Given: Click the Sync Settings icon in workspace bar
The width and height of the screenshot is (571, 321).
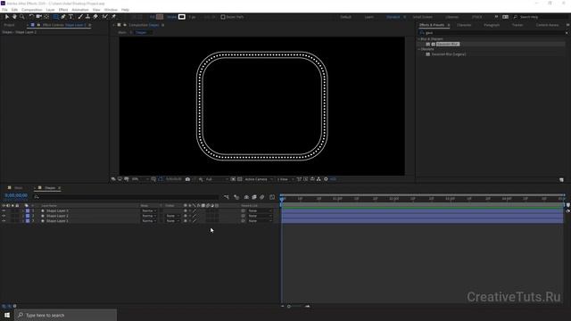Looking at the screenshot, I should [x=506, y=17].
